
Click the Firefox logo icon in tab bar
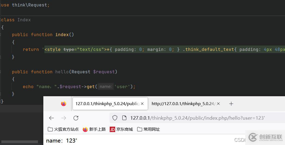[x=64, y=103]
